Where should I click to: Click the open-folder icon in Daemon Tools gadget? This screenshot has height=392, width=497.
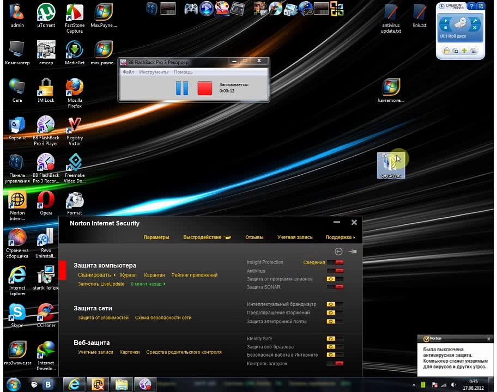pos(447,51)
